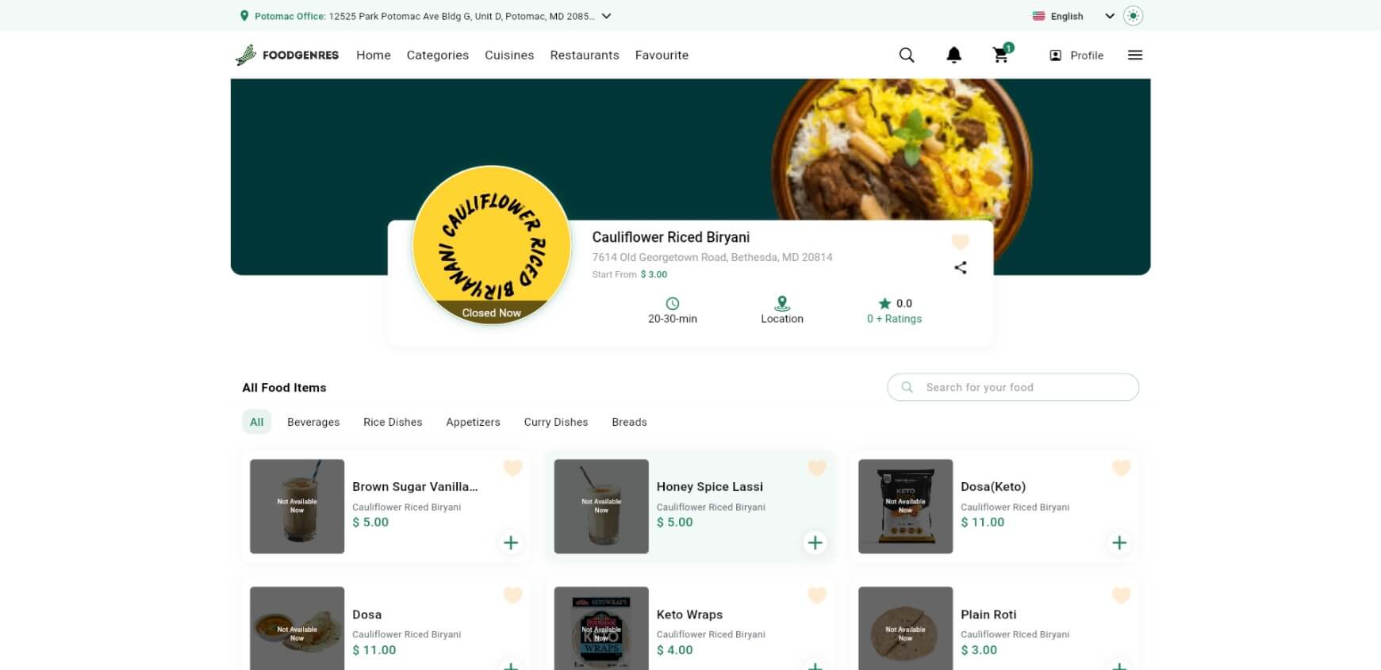1381x670 pixels.
Task: Click the Search for your food field
Action: [x=1013, y=387]
